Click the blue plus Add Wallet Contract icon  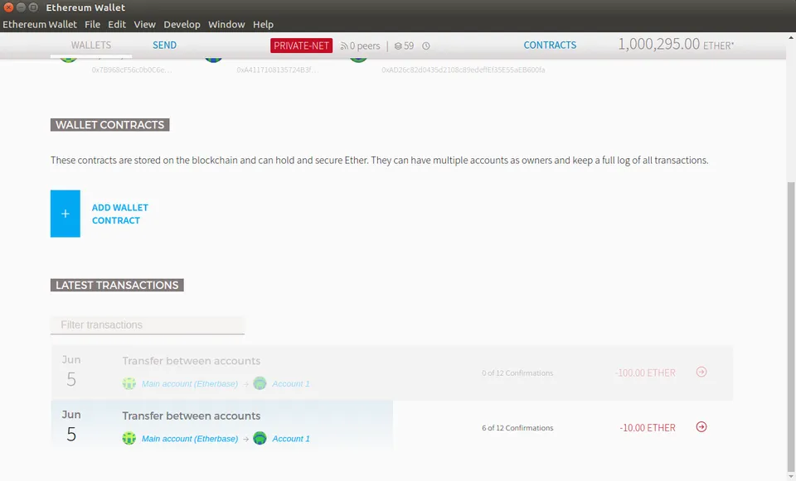[65, 214]
